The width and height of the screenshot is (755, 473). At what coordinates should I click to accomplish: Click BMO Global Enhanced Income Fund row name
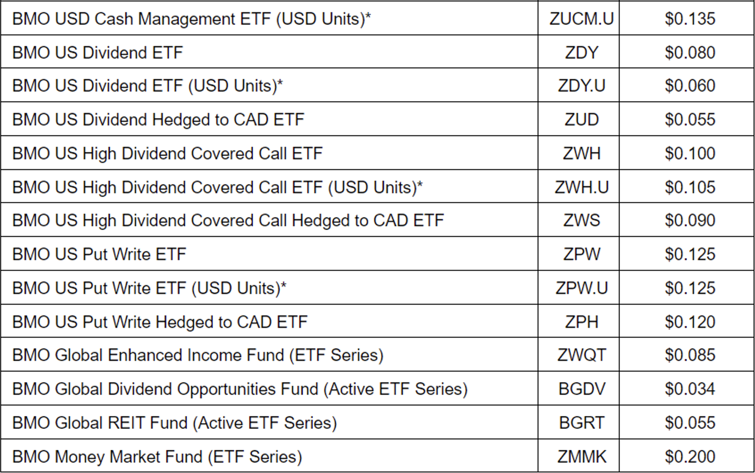pos(198,355)
